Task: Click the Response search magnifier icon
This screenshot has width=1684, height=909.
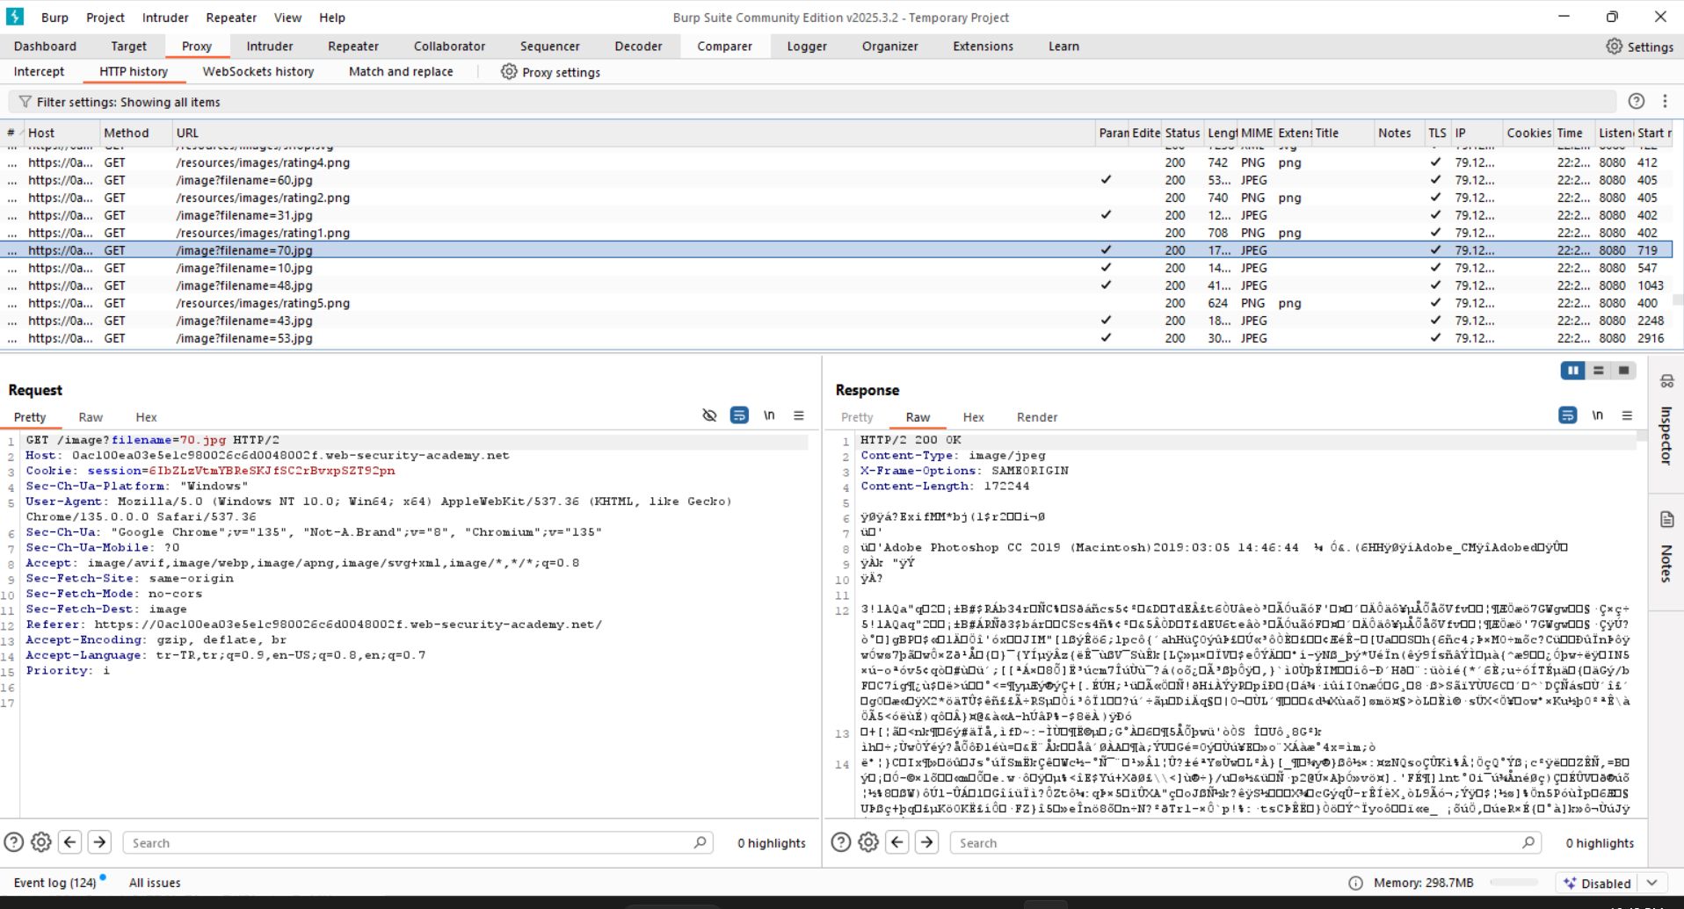Action: [1528, 842]
